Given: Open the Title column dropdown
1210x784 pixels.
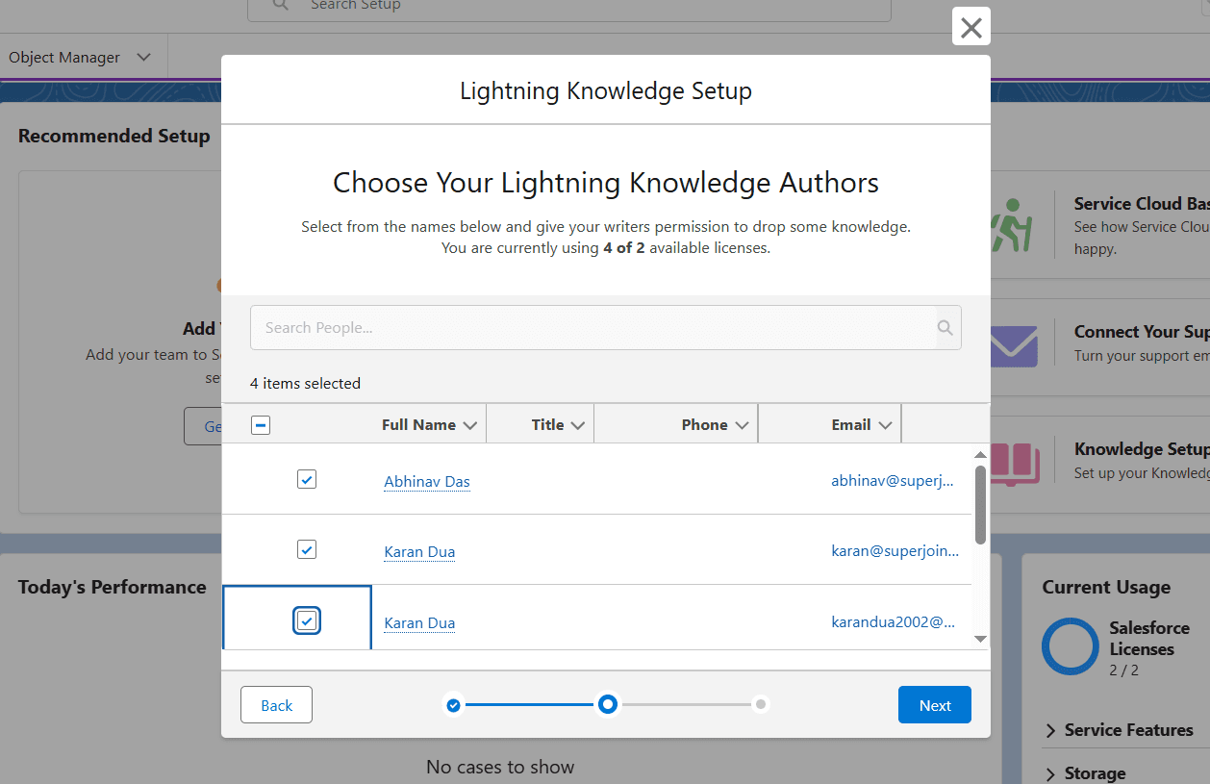Looking at the screenshot, I should (578, 425).
